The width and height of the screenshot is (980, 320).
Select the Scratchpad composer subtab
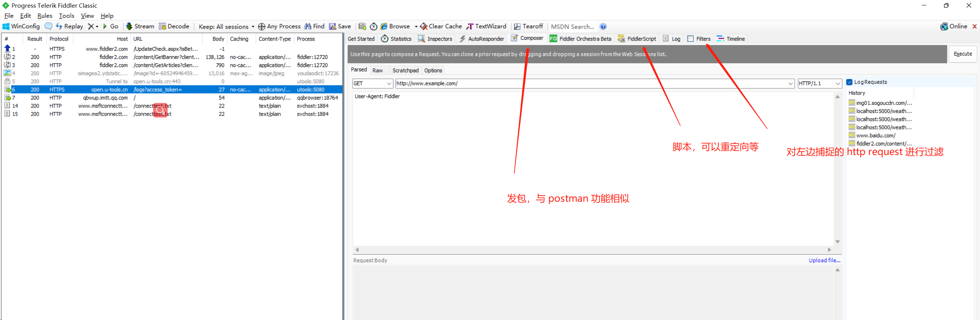(405, 70)
